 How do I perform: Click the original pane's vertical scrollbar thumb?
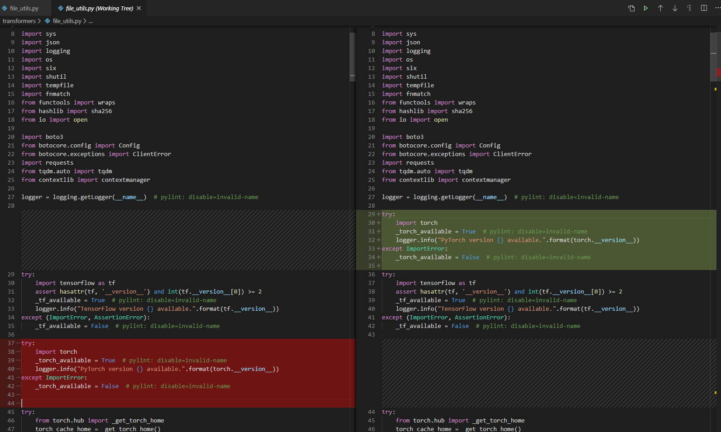point(352,57)
